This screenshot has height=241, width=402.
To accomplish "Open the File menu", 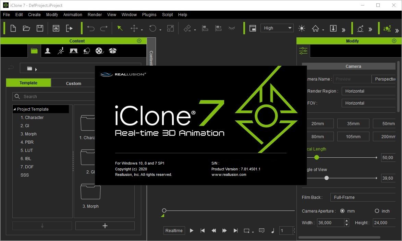I will (7, 15).
